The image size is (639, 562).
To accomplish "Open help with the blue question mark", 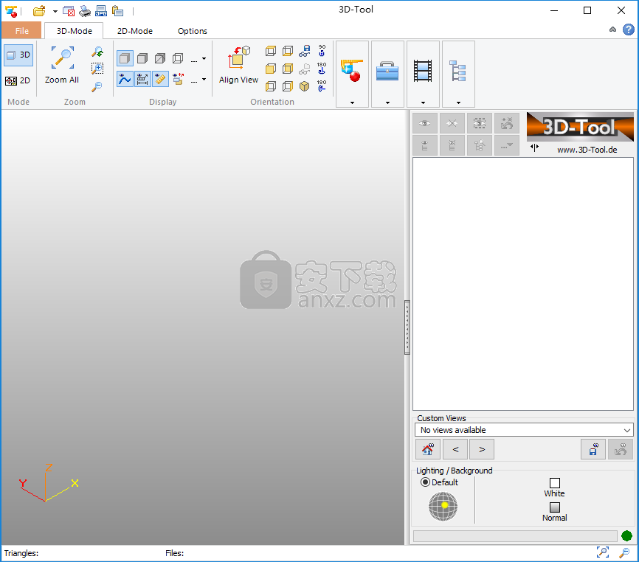I will (629, 30).
